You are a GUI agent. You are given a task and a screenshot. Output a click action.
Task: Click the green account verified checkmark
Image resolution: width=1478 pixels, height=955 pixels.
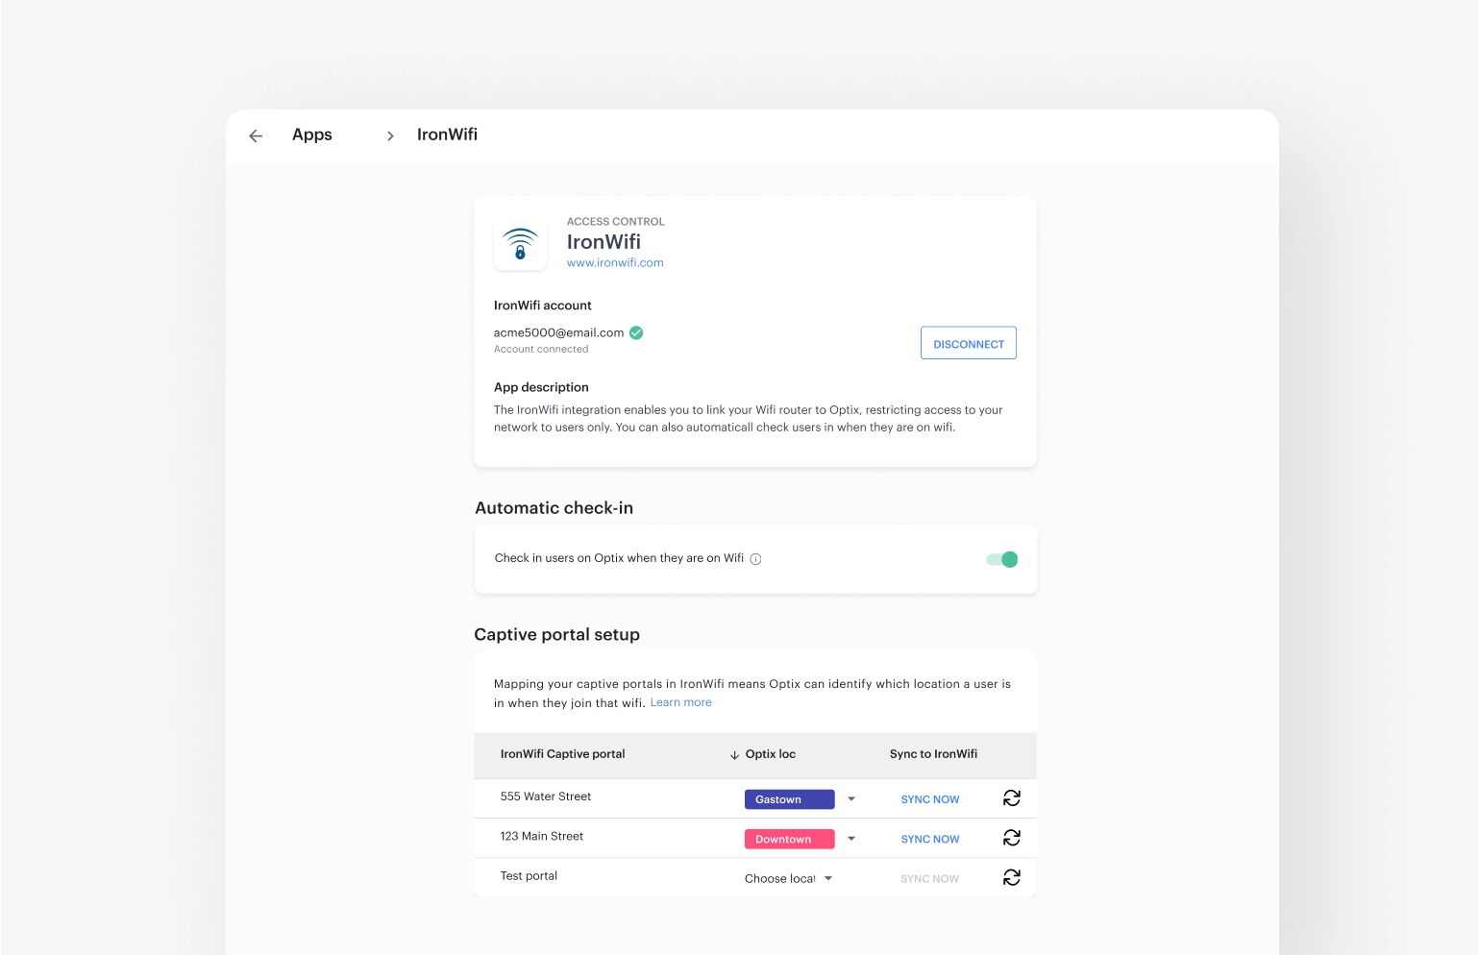636,332
